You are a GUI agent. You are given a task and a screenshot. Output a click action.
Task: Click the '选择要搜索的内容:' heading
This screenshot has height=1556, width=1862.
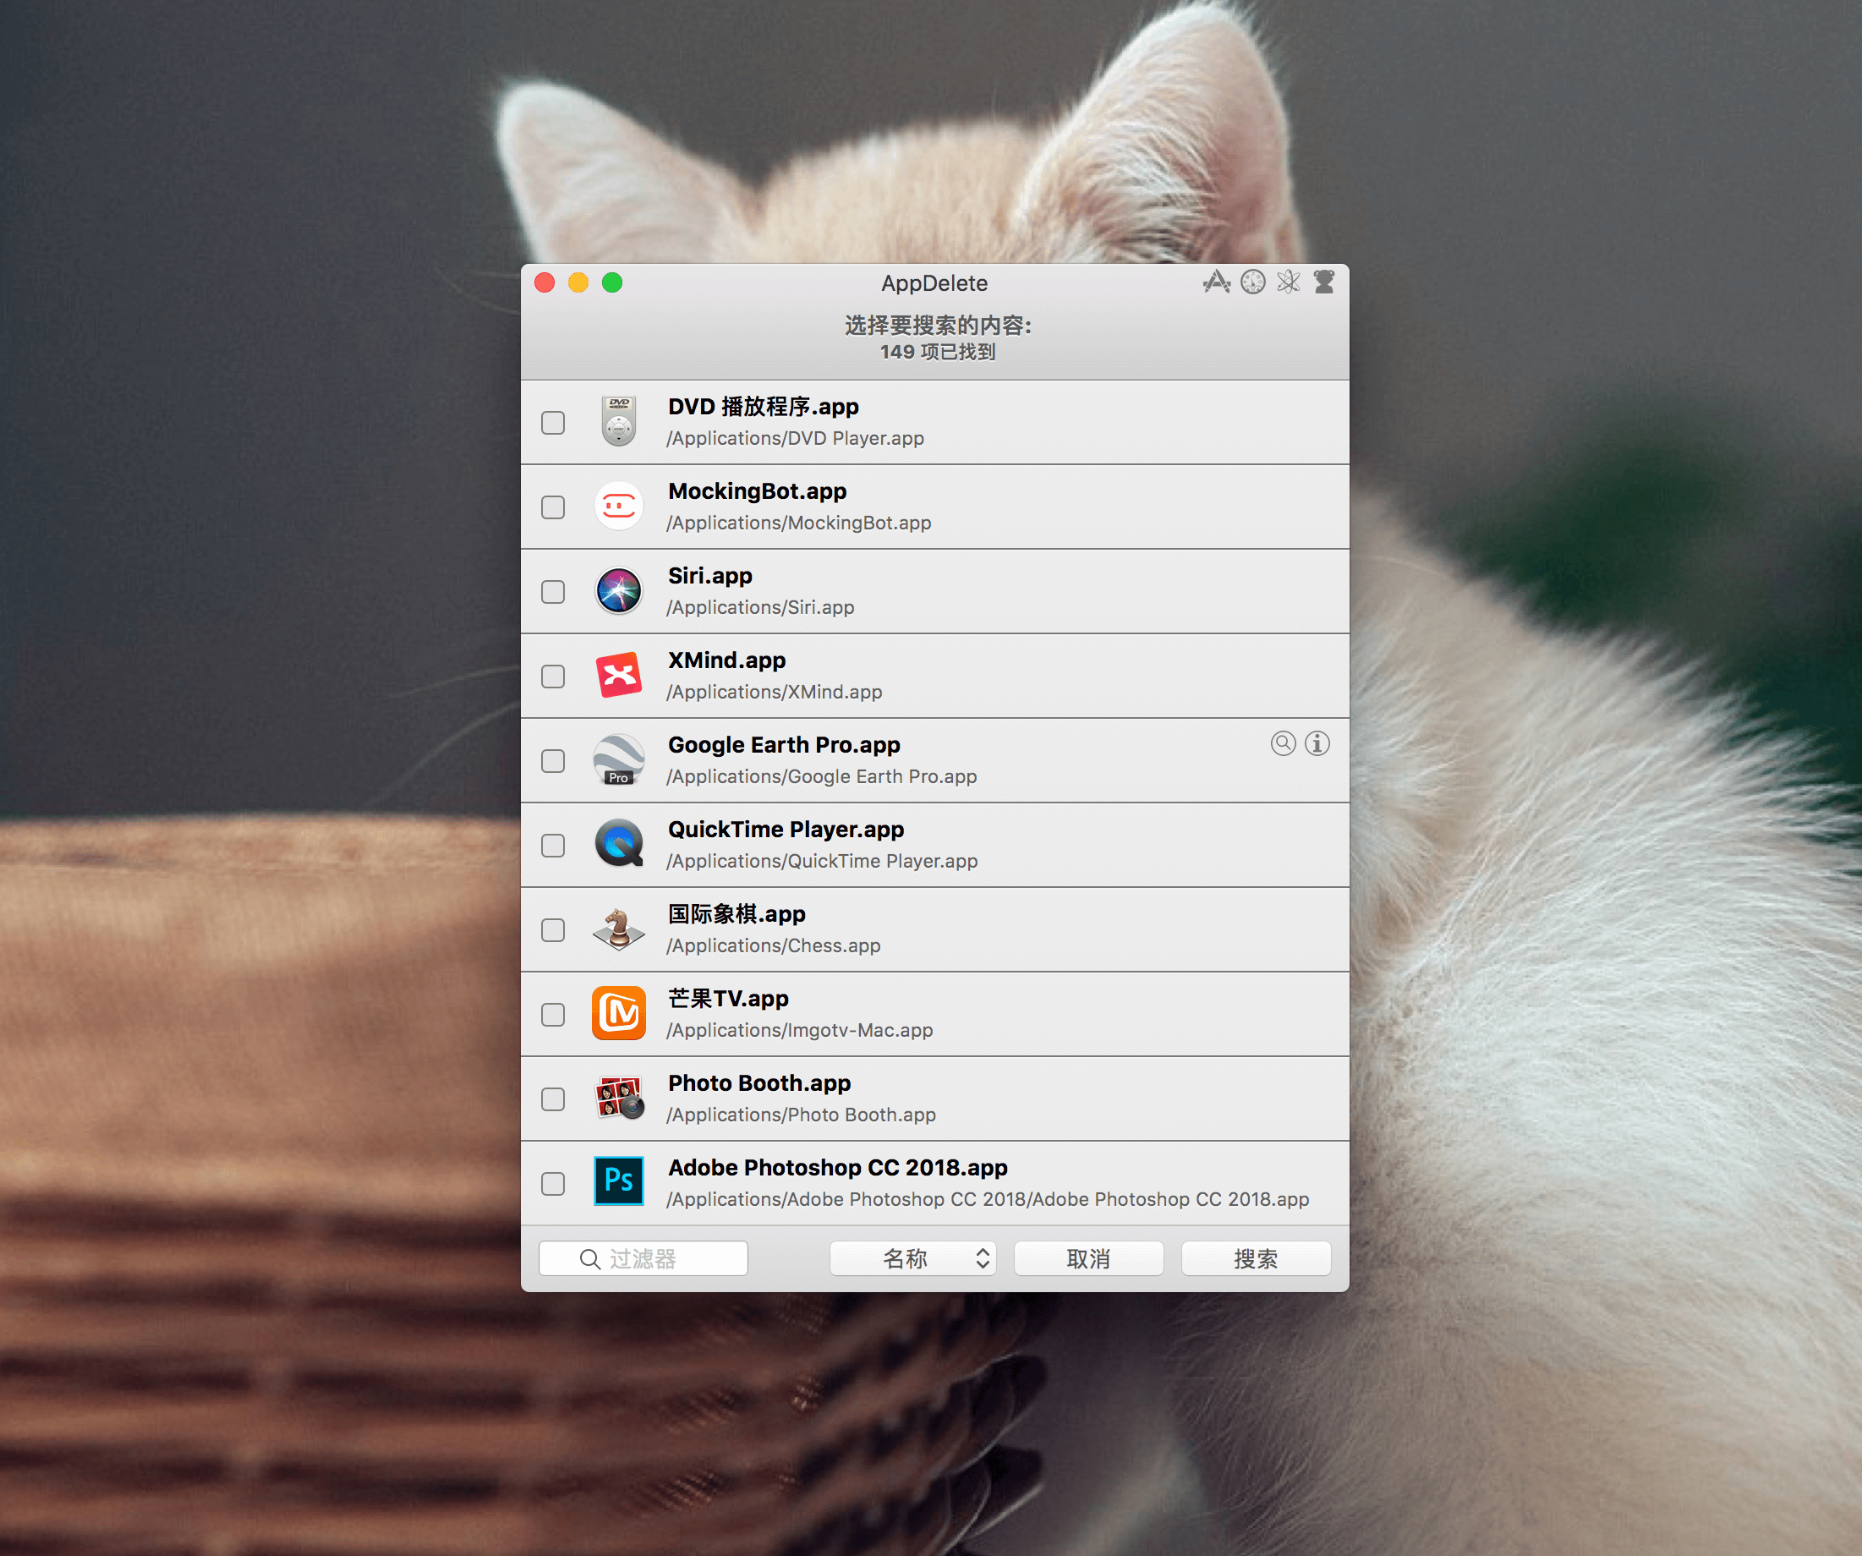938,326
